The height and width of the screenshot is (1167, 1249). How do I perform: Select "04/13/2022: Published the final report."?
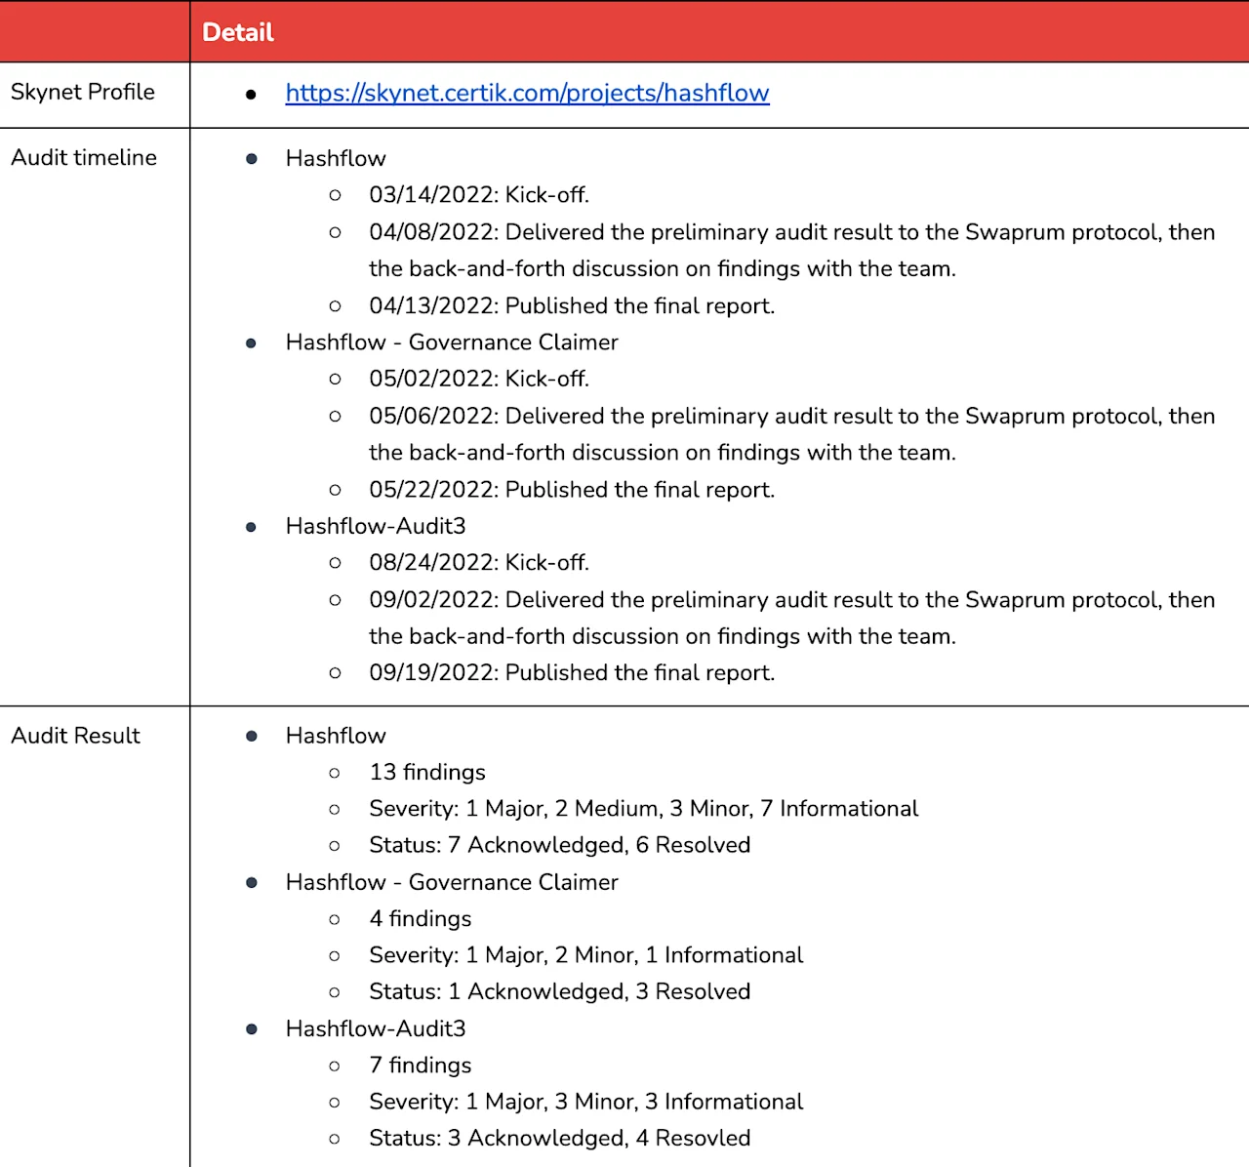[x=572, y=305]
